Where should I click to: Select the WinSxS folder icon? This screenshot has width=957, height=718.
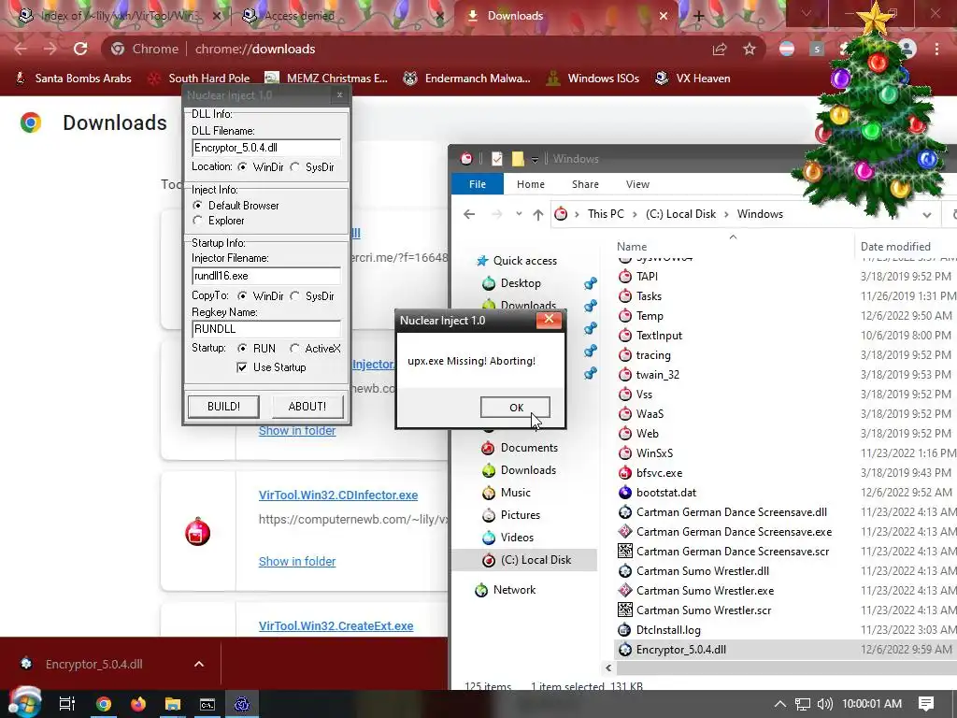tap(625, 453)
